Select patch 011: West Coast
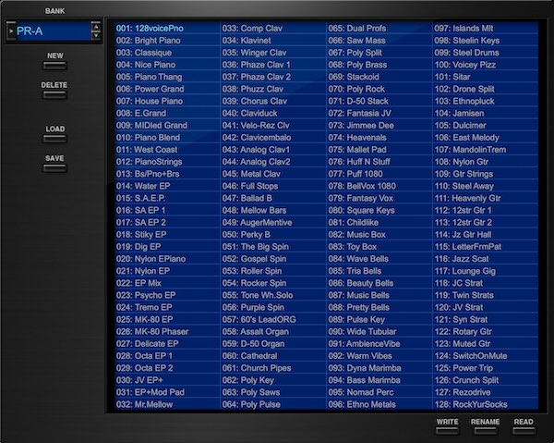Screen dimensions: 554x443 pyautogui.click(x=167, y=150)
